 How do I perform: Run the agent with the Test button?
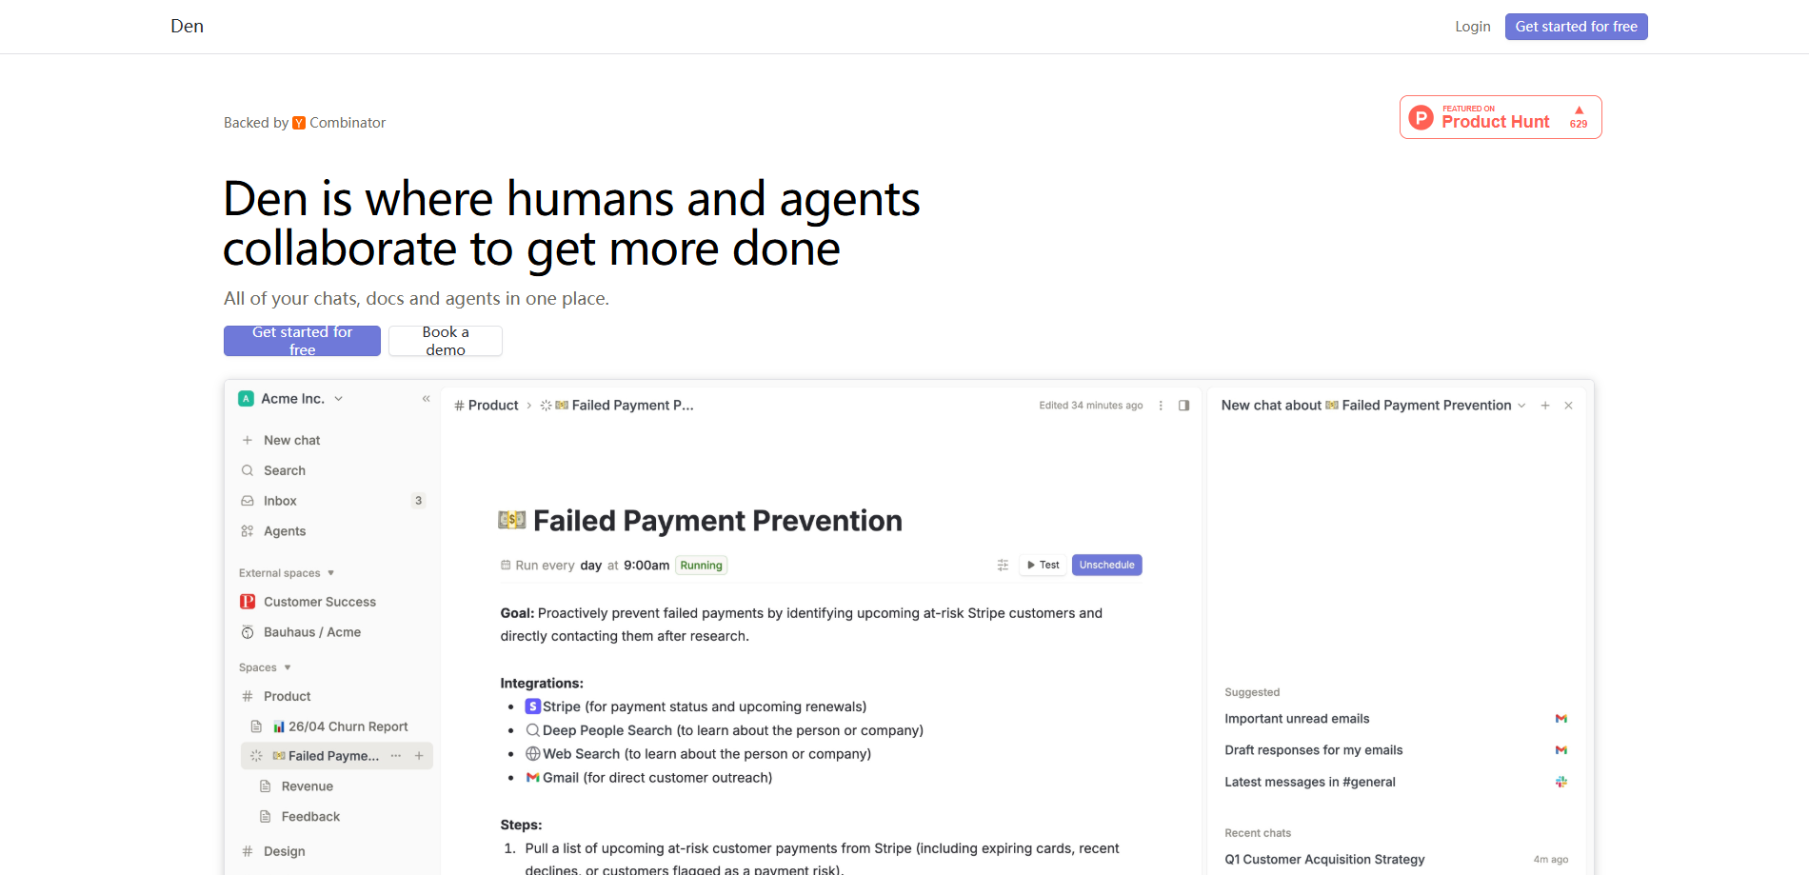coord(1043,565)
